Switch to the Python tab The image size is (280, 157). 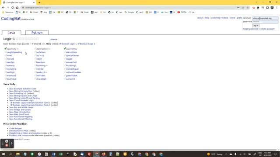tap(37, 33)
